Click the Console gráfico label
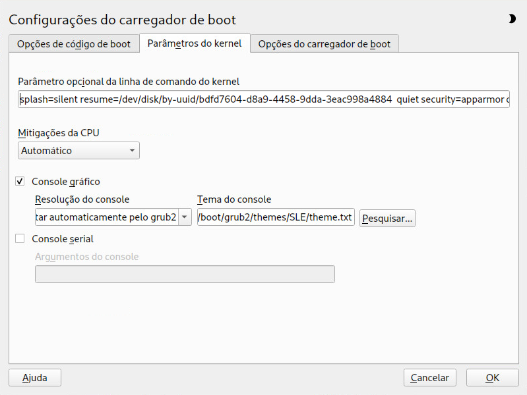Viewport: 527px width, 395px height. point(66,182)
